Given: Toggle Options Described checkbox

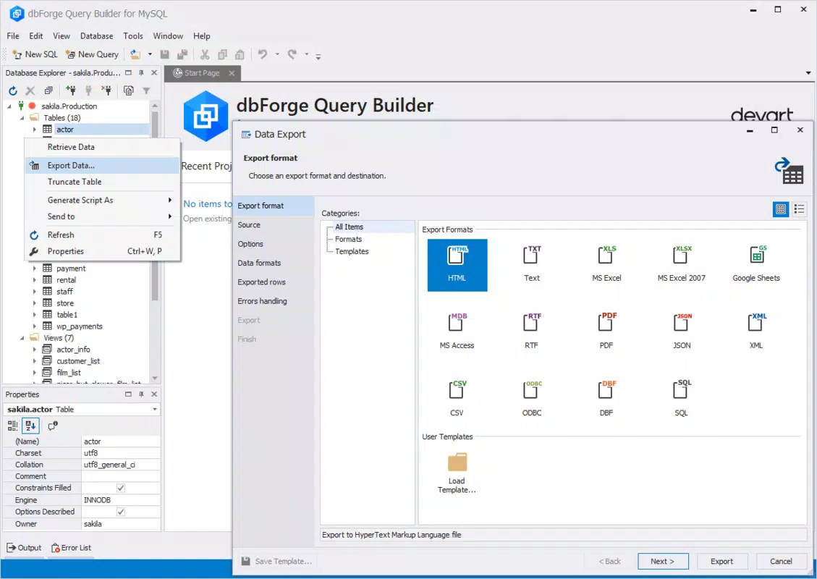Looking at the screenshot, I should click(x=121, y=512).
